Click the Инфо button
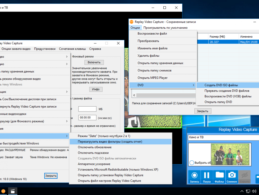 click(x=96, y=89)
